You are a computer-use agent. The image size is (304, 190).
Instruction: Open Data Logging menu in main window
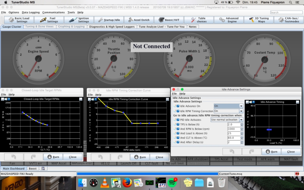pyautogui.click(x=31, y=12)
